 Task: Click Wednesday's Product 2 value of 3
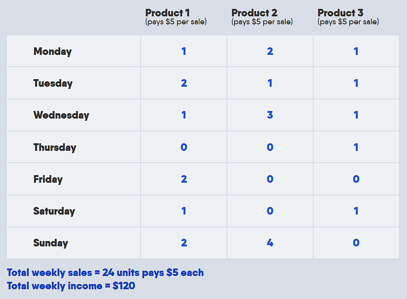(x=270, y=115)
